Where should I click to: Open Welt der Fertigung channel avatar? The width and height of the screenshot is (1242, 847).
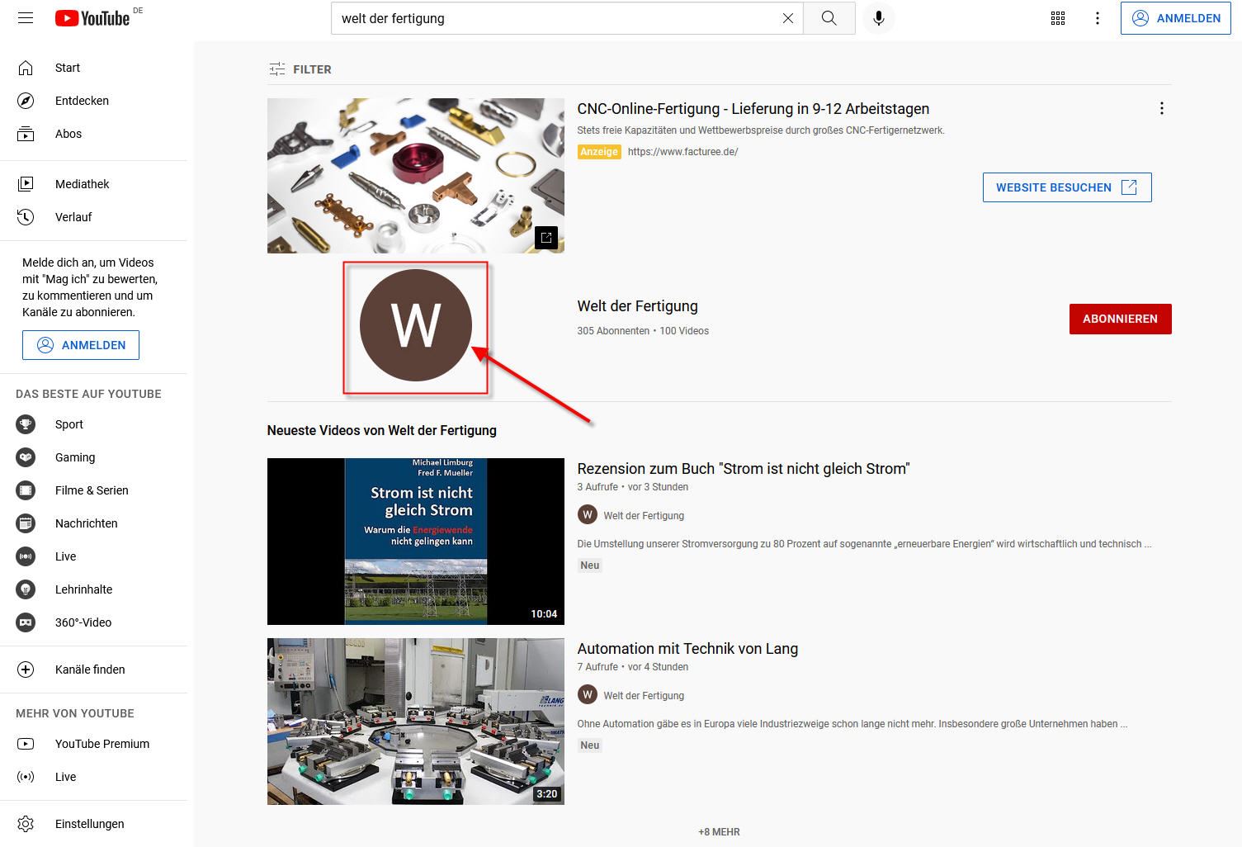416,325
